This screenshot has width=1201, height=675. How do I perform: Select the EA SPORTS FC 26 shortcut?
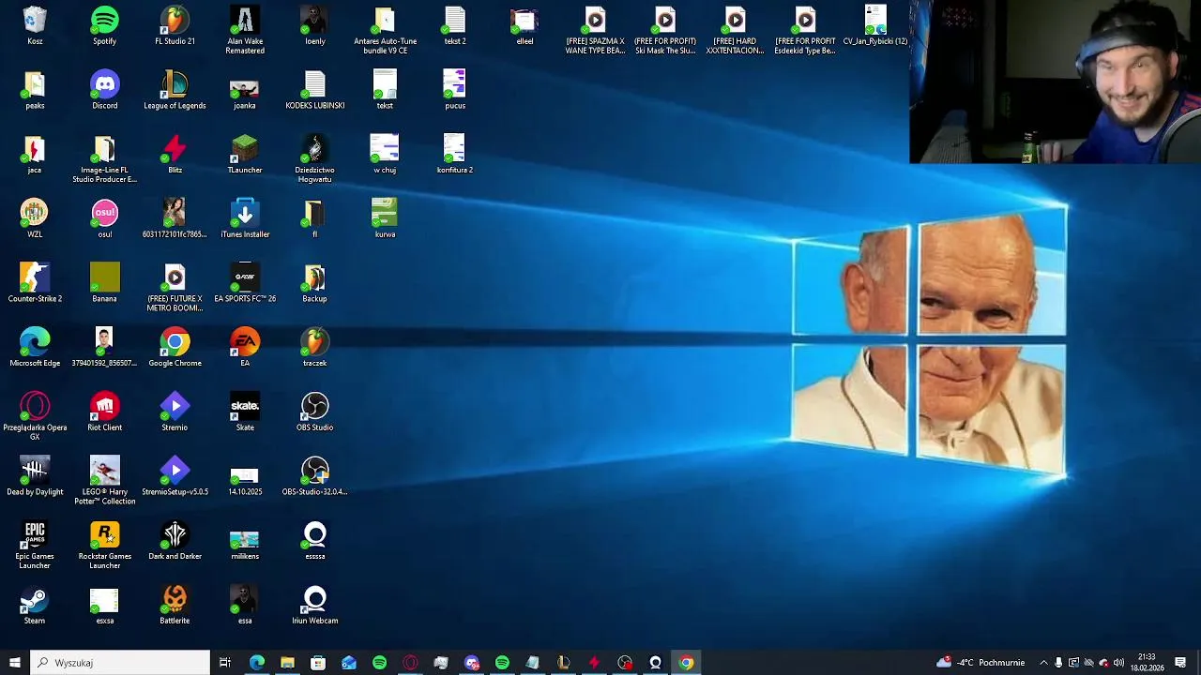[x=245, y=283]
